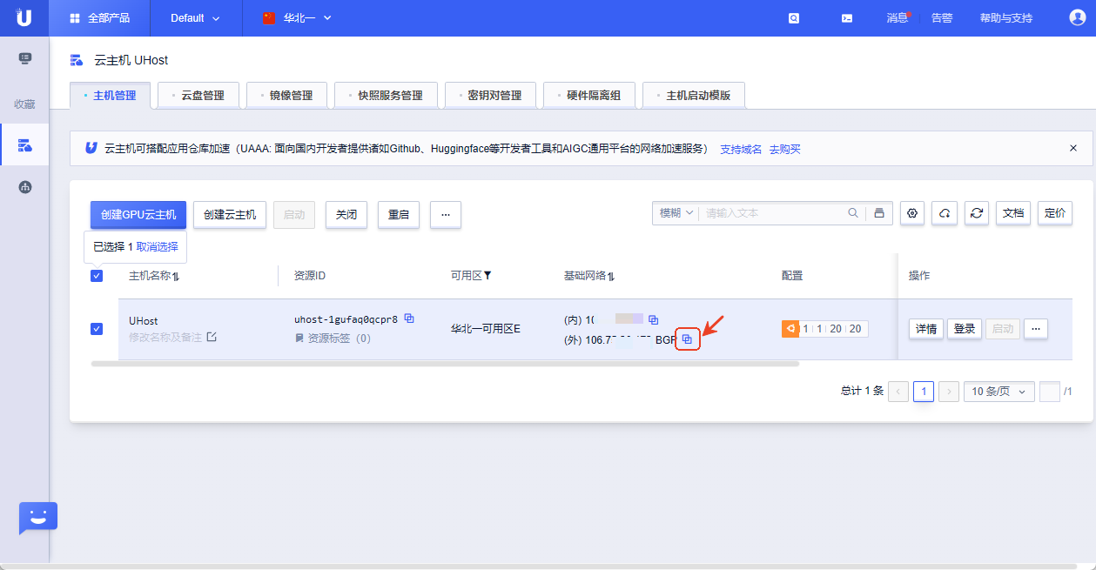Click the 创建GPU云主机 button
The height and width of the screenshot is (570, 1096).
(x=138, y=215)
